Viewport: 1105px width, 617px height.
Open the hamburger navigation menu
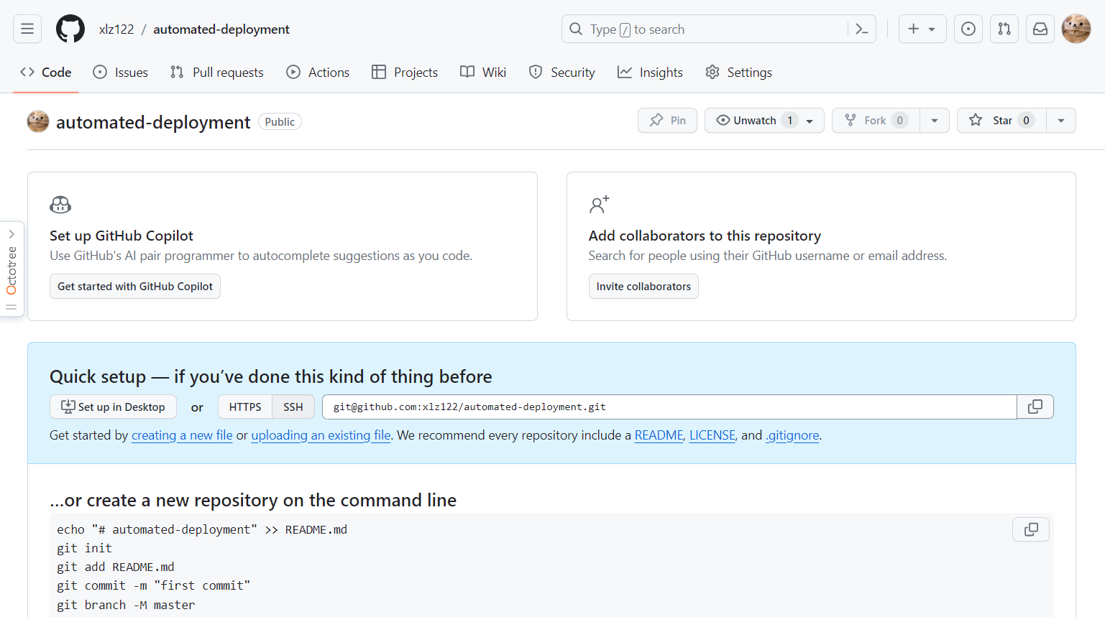[27, 29]
